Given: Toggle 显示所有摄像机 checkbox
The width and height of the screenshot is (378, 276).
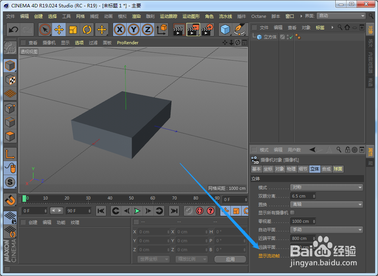Looking at the screenshot, I should coord(293,213).
